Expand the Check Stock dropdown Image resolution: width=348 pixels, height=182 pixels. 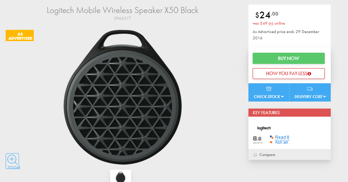click(269, 97)
